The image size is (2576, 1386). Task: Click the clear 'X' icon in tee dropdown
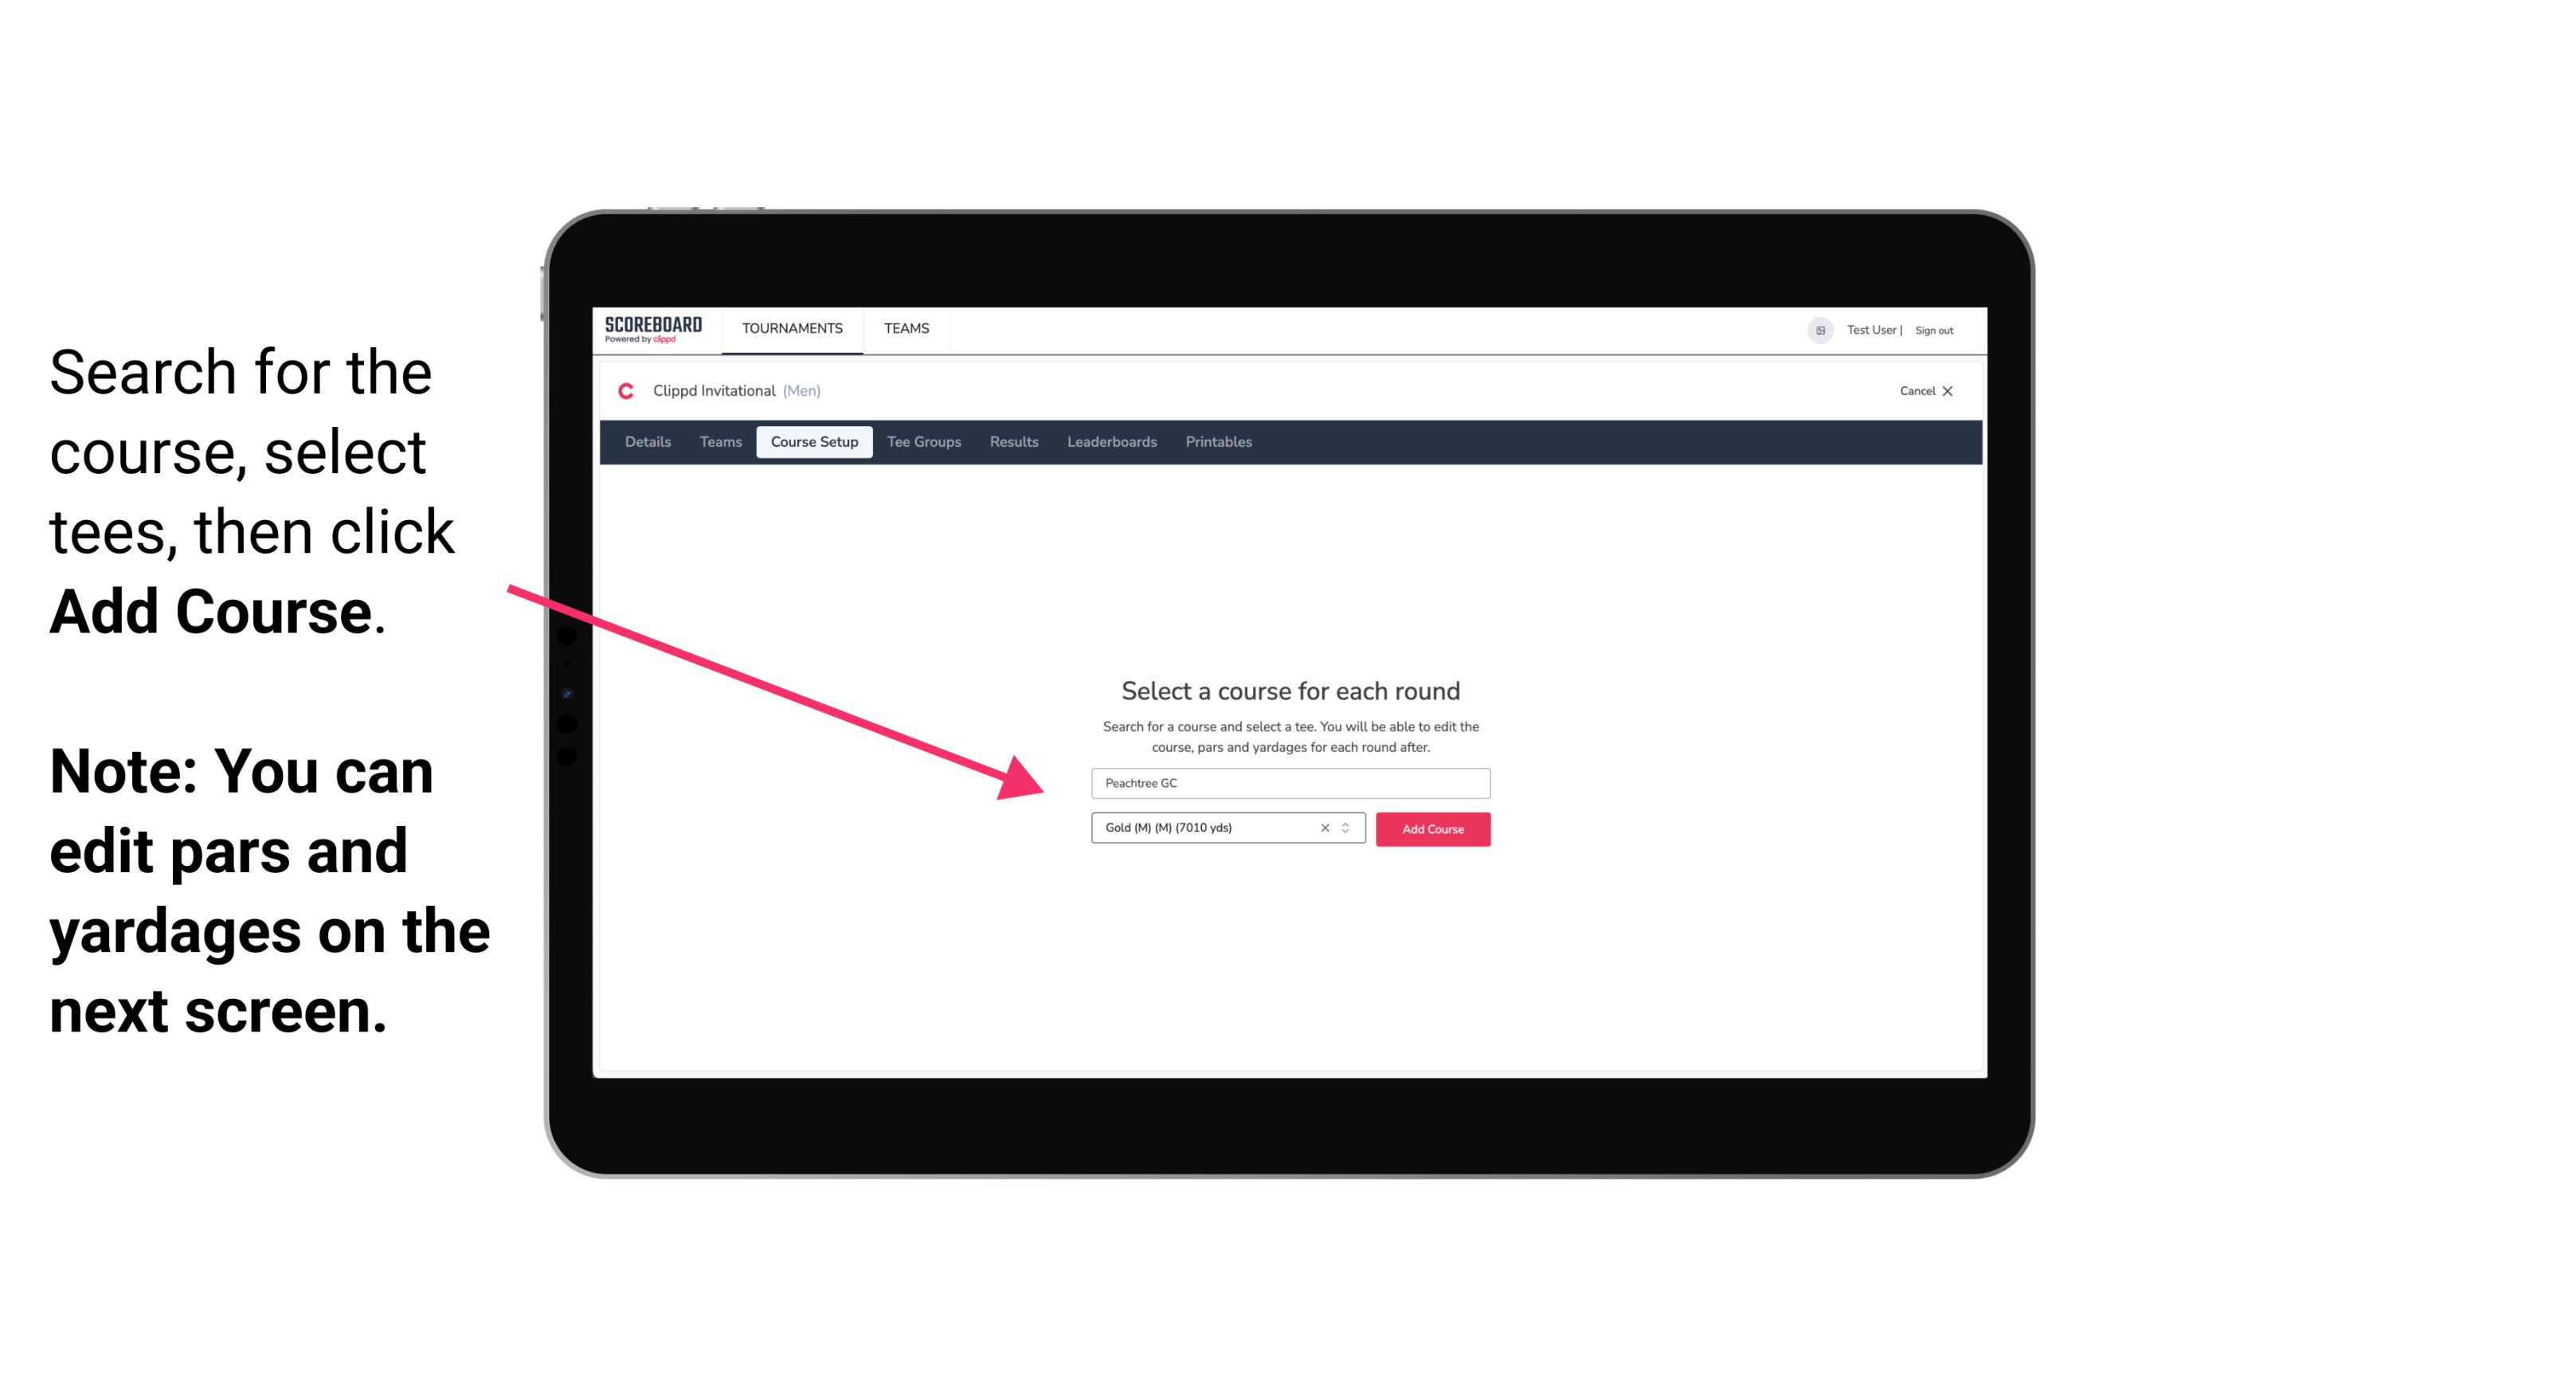coord(1322,829)
